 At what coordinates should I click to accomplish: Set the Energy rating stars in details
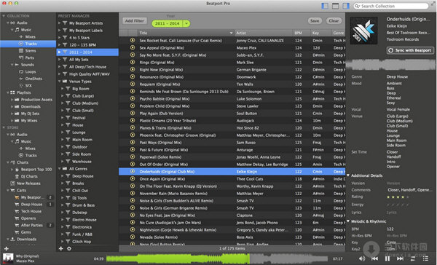click(x=398, y=205)
